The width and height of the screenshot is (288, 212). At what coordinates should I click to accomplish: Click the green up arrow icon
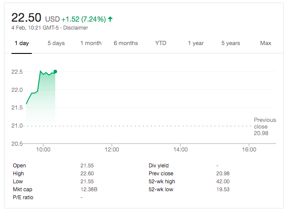[110, 19]
